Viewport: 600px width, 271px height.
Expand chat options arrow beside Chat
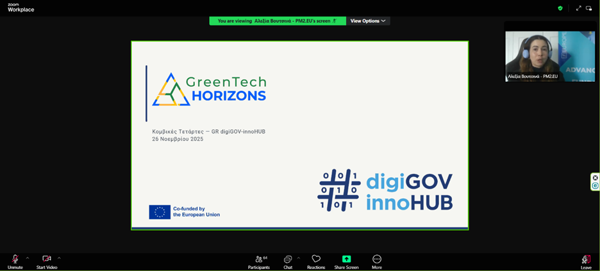(299, 258)
